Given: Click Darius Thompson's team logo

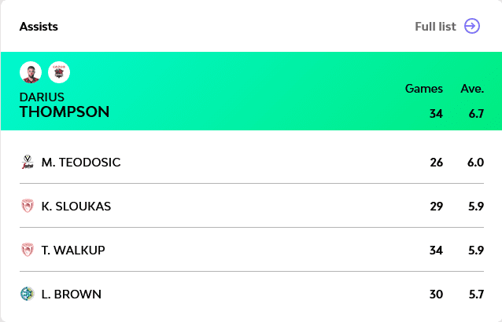Looking at the screenshot, I should [x=59, y=72].
